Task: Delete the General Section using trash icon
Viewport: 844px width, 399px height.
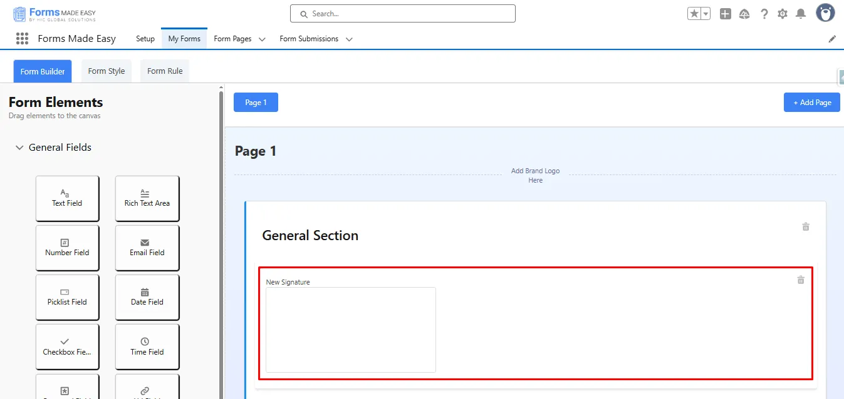Action: click(806, 227)
